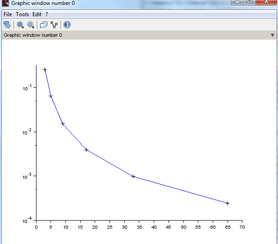Open the ? help menu
This screenshot has height=244, width=278.
pos(46,14)
